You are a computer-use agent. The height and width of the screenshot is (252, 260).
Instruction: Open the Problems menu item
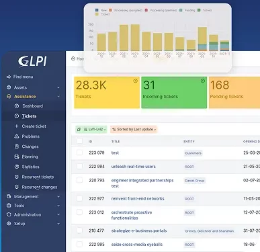point(31,136)
